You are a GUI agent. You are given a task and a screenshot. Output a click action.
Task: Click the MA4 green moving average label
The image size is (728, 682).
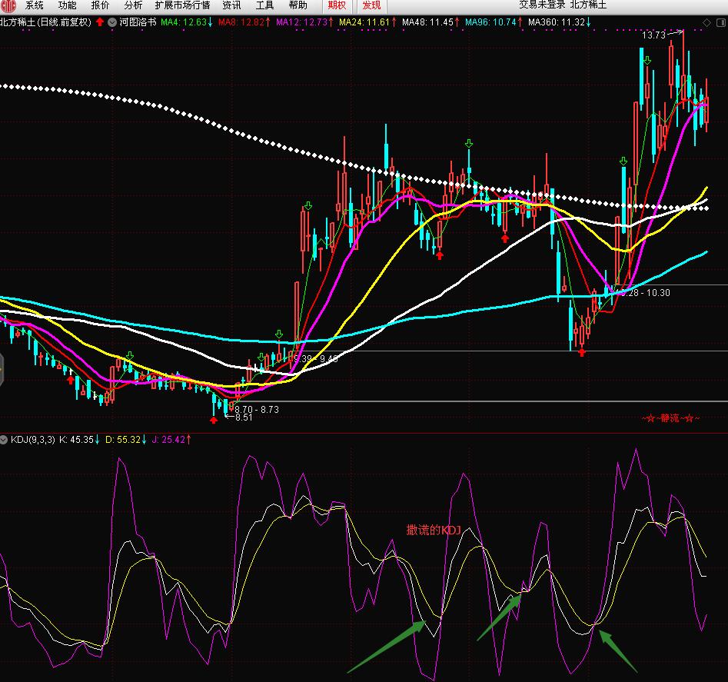click(x=183, y=22)
